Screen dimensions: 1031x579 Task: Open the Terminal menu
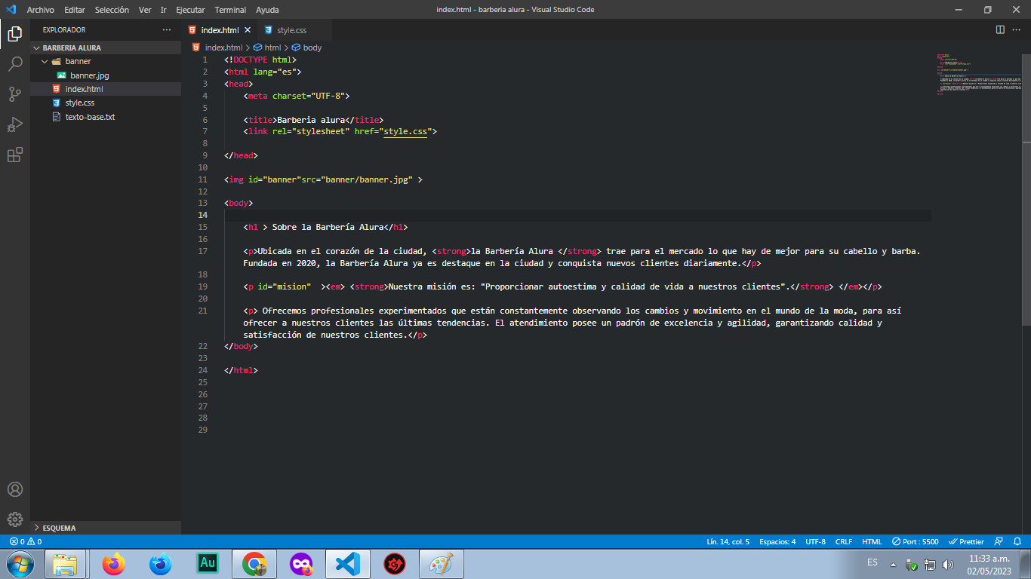point(230,10)
